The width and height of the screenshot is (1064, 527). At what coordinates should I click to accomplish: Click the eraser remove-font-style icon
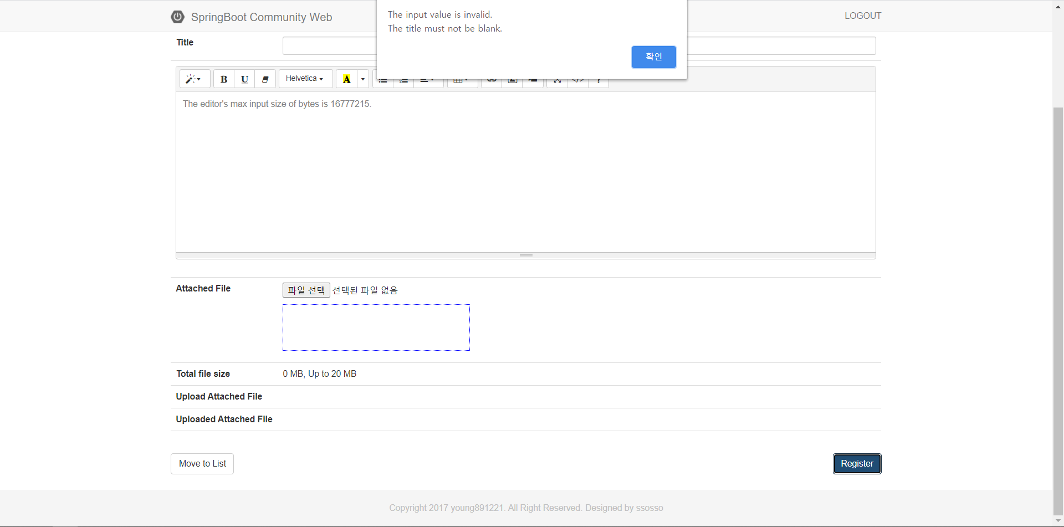[x=265, y=79]
